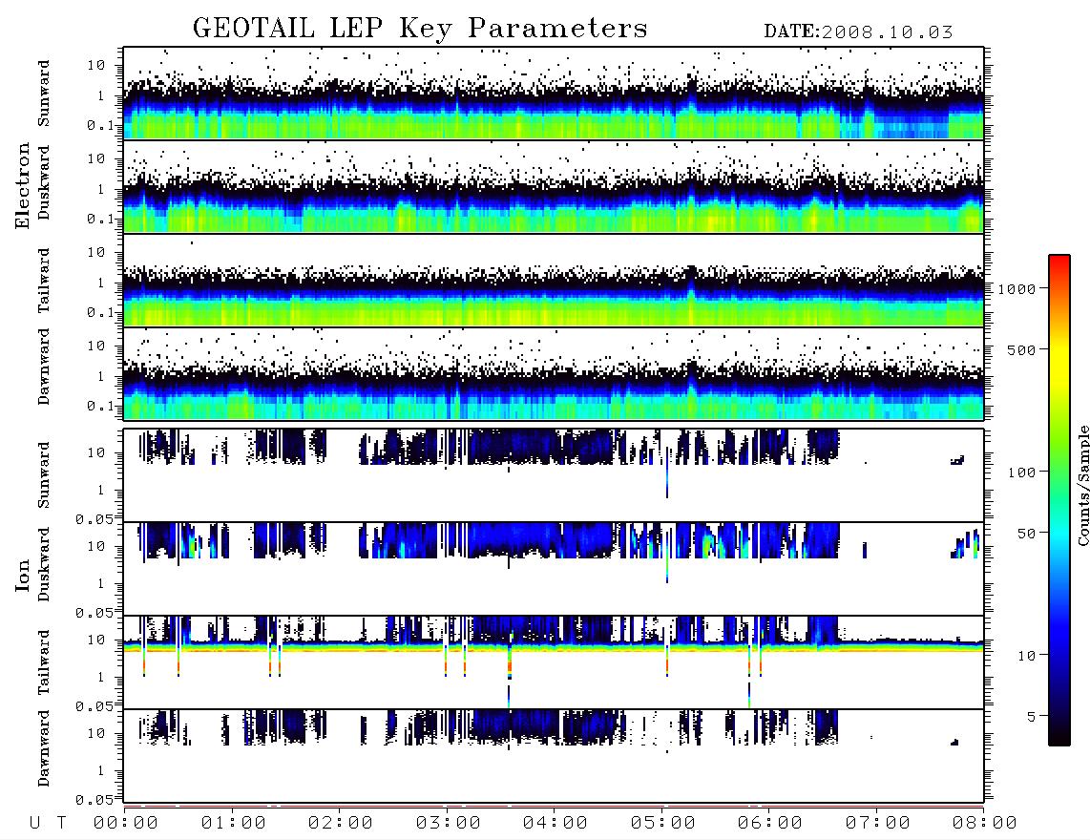This screenshot has width=1090, height=840.
Task: Click the Ion Duskward spectrogram panel
Action: tap(554, 568)
